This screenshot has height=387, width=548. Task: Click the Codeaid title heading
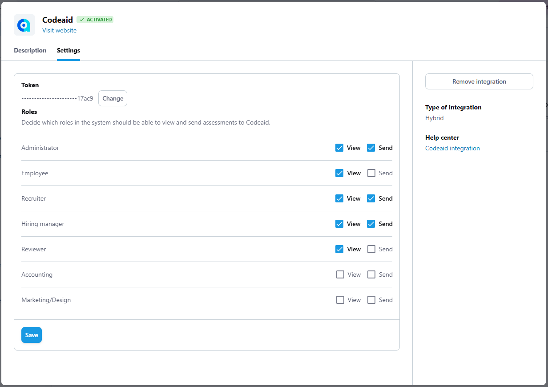tap(57, 20)
